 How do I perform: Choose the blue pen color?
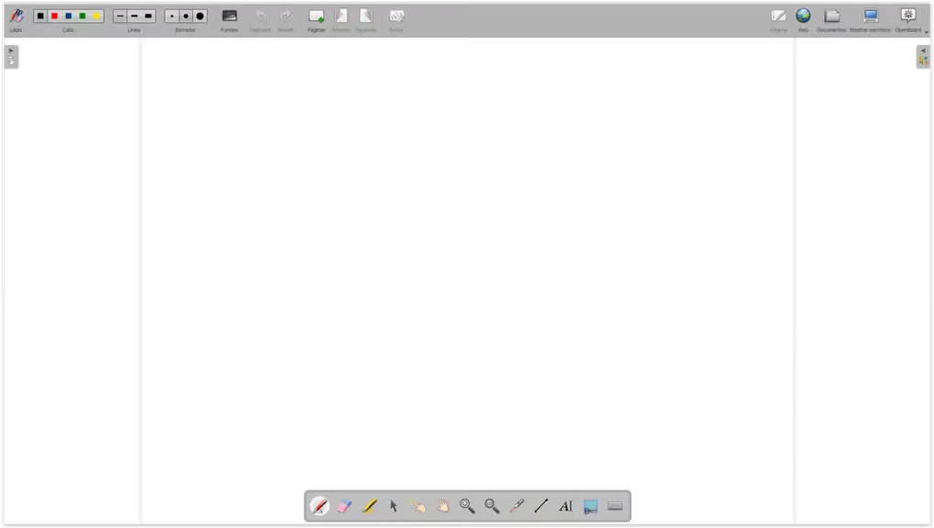click(69, 16)
